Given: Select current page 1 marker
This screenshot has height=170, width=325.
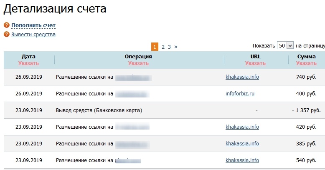Looking at the screenshot, I should click(155, 47).
